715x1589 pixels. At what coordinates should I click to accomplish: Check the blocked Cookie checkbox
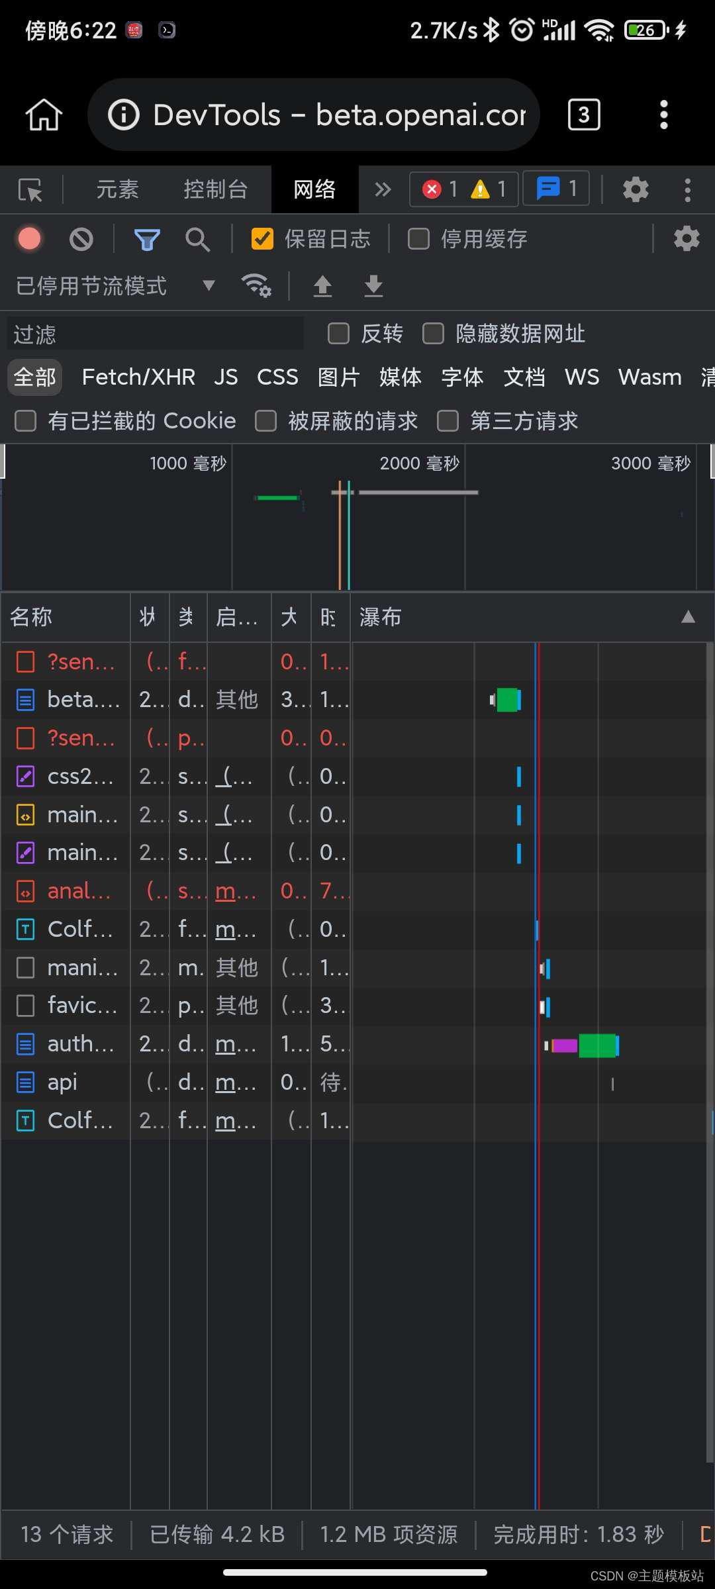[25, 421]
